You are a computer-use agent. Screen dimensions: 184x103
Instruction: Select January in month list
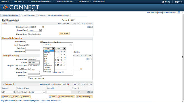click(49, 51)
